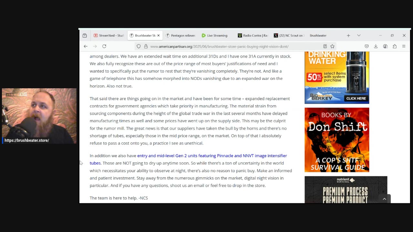Click the site security lock icon
Viewport: 413px width, 232px height.
tap(146, 46)
